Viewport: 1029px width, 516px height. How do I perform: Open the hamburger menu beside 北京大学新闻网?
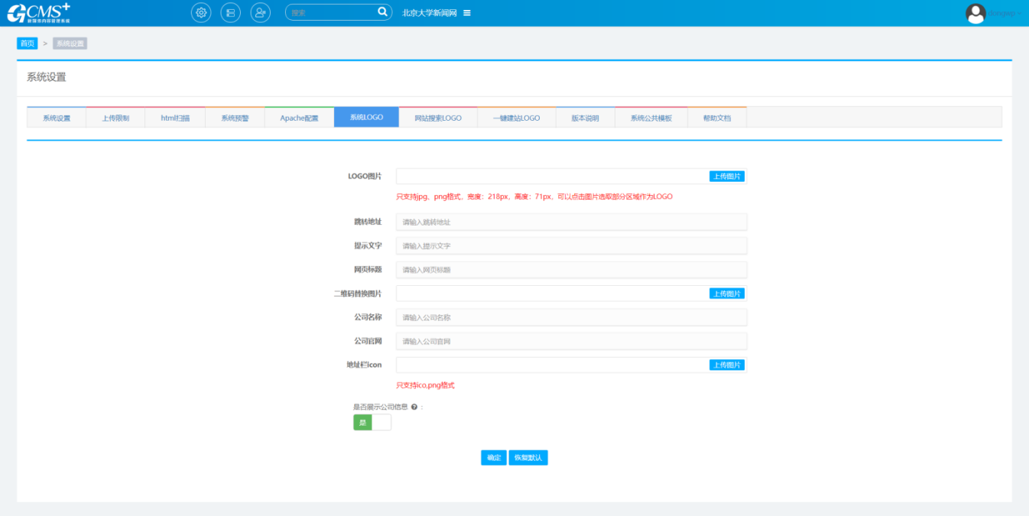pos(467,13)
